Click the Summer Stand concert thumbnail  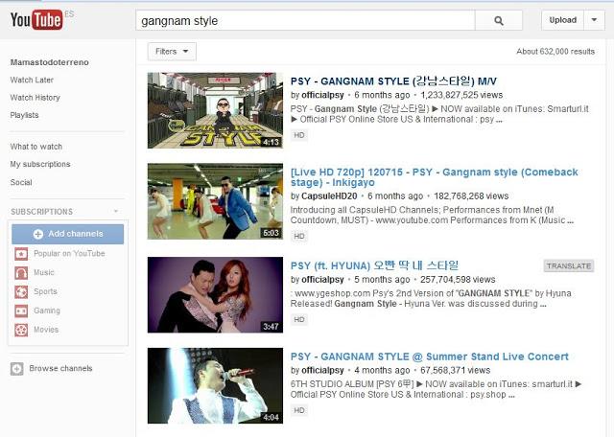215,386
